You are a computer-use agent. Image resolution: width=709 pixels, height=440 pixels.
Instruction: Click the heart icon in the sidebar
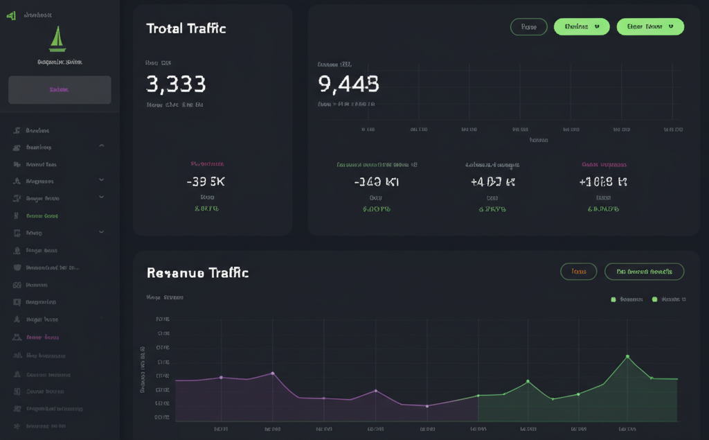pos(17,267)
